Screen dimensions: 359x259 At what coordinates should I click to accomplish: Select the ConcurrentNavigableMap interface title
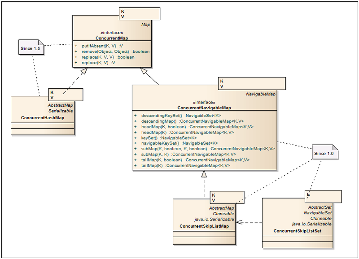[x=204, y=108]
